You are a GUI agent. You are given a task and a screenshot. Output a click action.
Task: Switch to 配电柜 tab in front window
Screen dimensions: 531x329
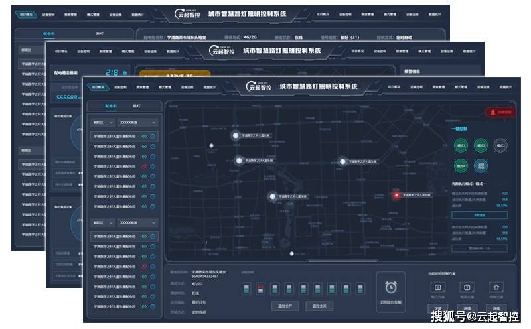tap(111, 106)
